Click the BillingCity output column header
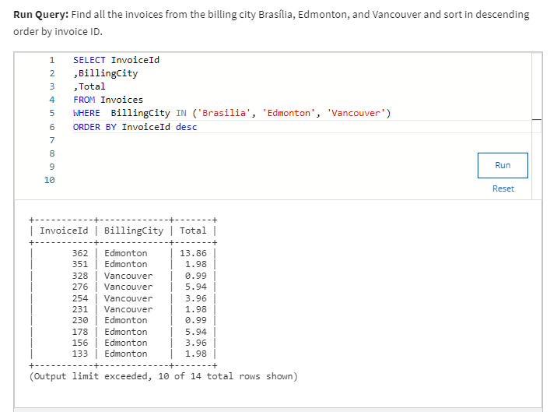 tap(133, 231)
